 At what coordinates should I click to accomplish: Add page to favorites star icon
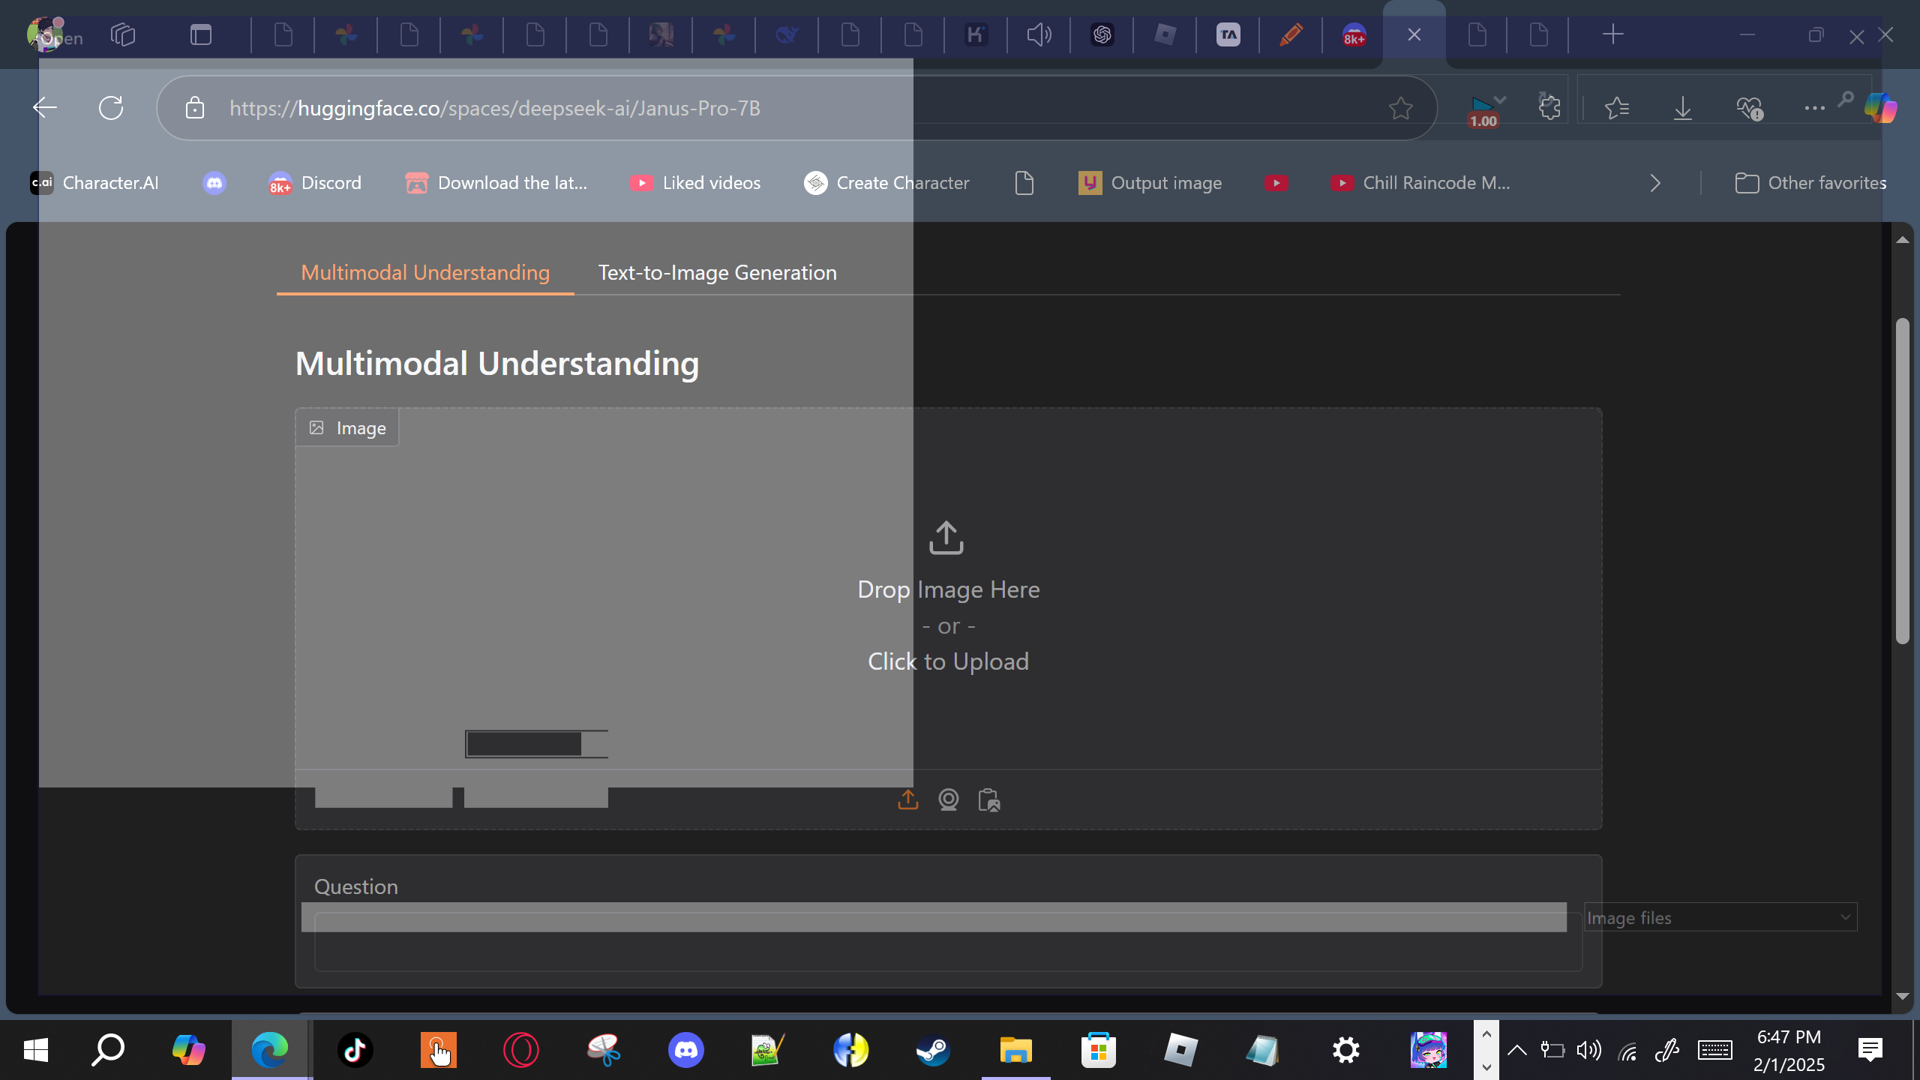1400,108
